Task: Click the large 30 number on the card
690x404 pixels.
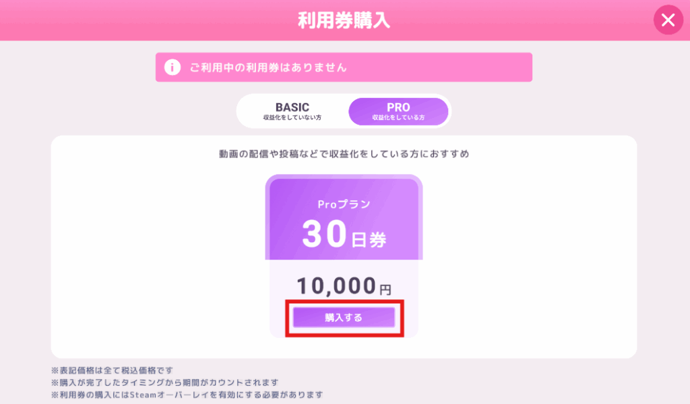Action: point(323,233)
